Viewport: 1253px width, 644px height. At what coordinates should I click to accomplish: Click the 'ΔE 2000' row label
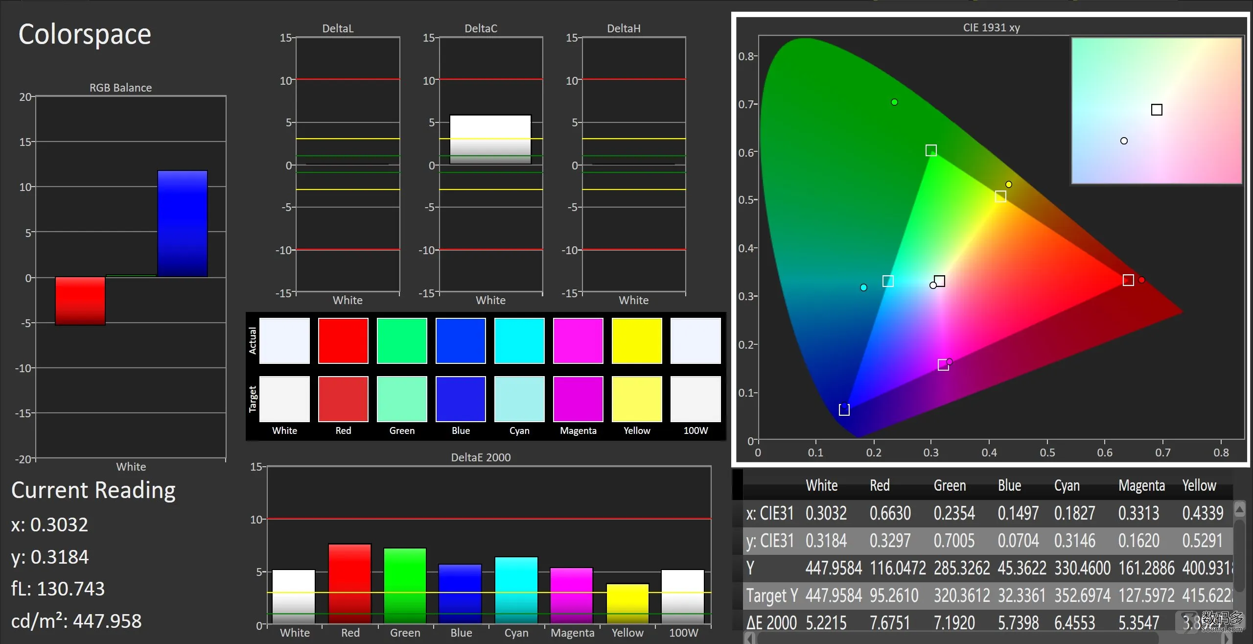tap(772, 623)
